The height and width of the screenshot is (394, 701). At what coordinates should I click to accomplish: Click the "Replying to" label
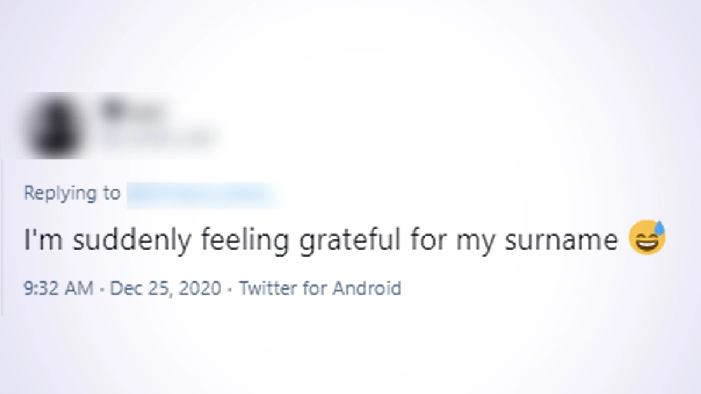(72, 193)
